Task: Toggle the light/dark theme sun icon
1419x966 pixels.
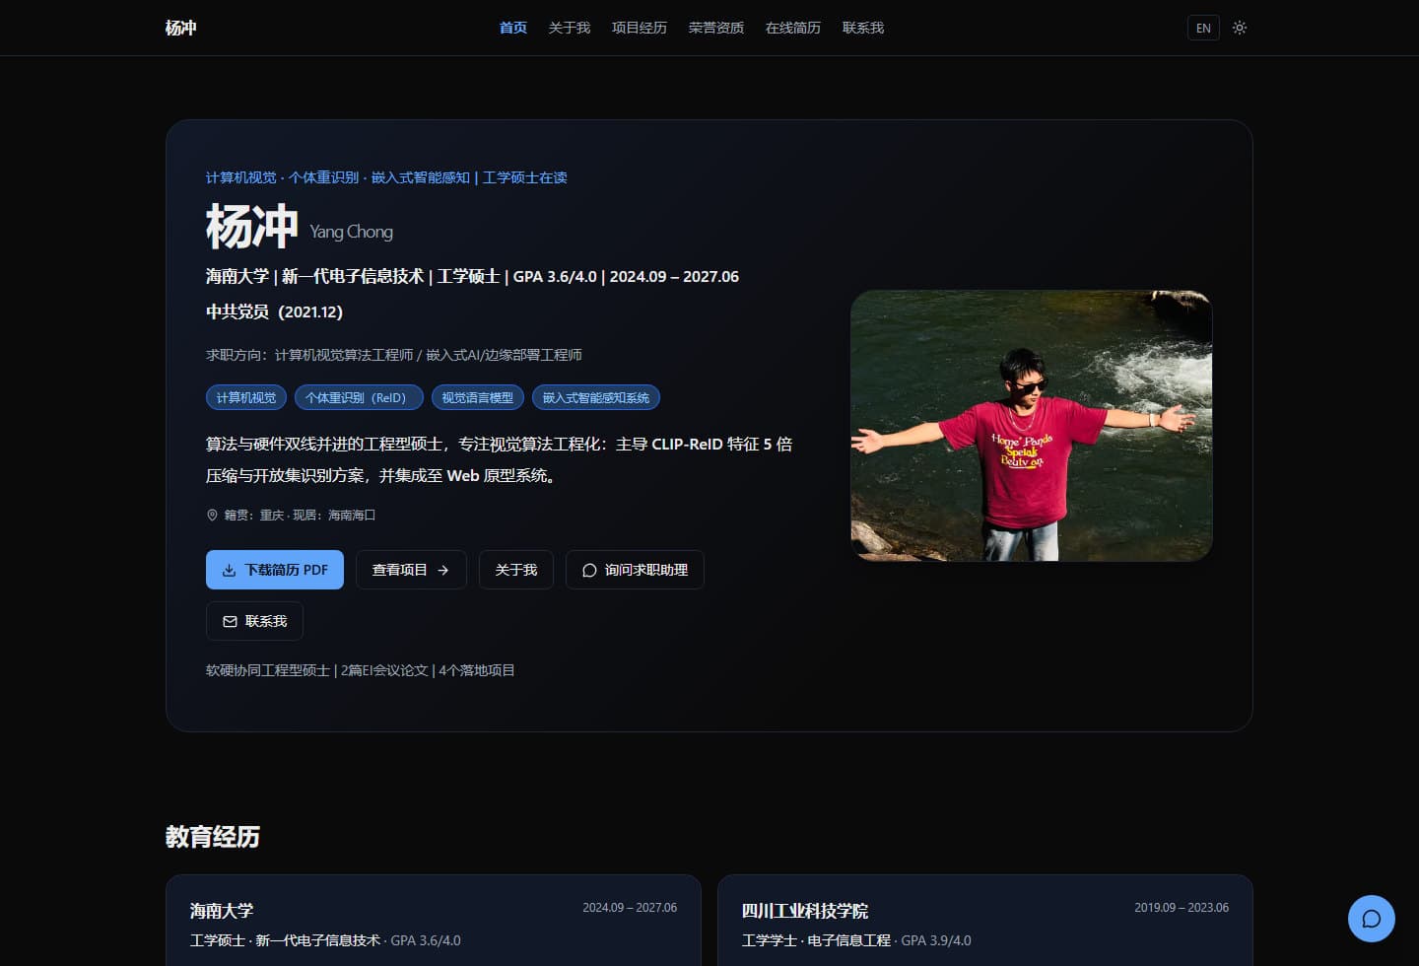Action: [x=1240, y=28]
